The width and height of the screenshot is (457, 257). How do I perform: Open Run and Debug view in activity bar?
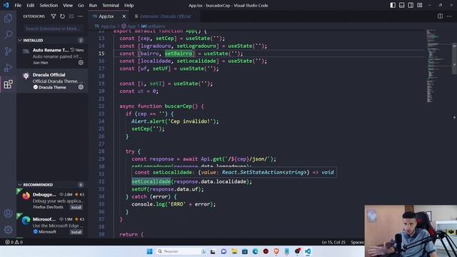click(8, 68)
